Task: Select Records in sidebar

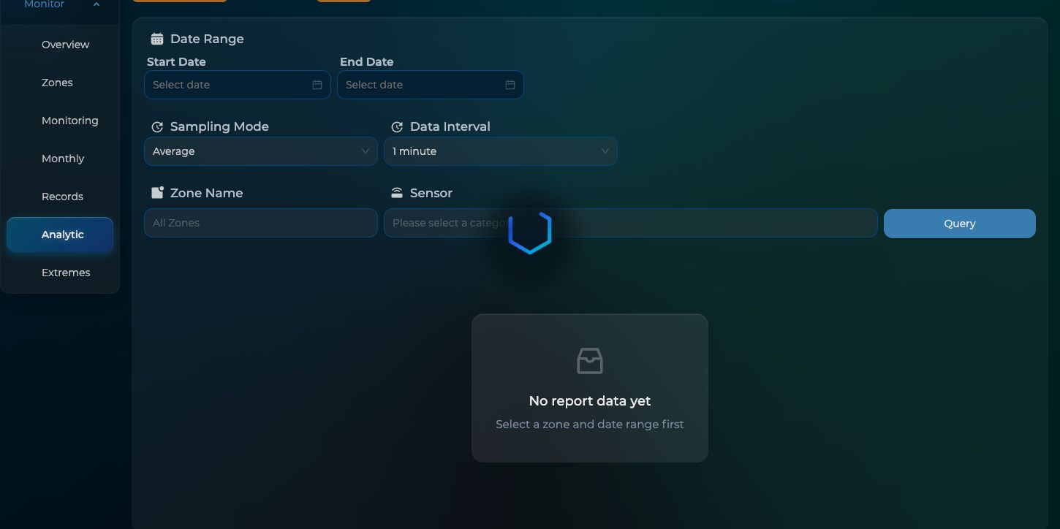Action: [60, 197]
